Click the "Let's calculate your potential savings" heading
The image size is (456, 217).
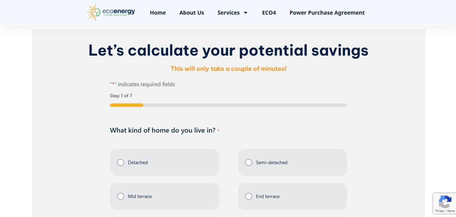coord(228,51)
